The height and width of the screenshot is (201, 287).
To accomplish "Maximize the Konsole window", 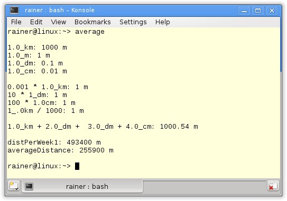I will point(258,11).
